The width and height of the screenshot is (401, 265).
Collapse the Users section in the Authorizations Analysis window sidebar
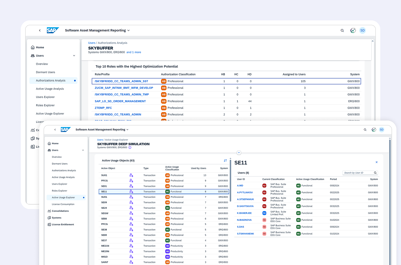tap(74, 56)
